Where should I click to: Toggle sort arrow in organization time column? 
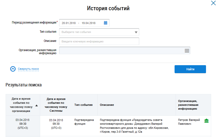point(37,105)
